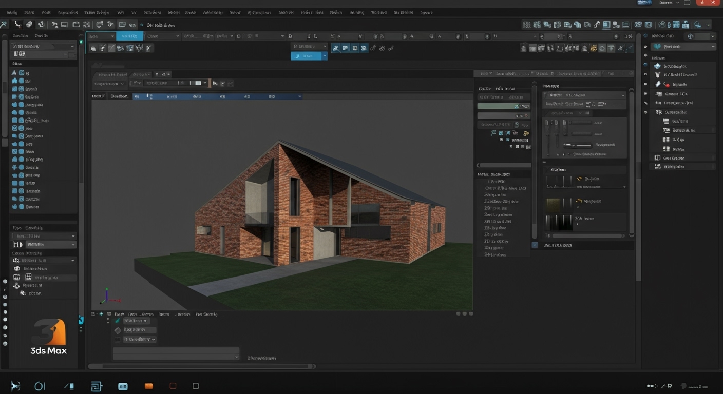
Task: Activate the Select and Rotate tool
Action: coord(111,24)
